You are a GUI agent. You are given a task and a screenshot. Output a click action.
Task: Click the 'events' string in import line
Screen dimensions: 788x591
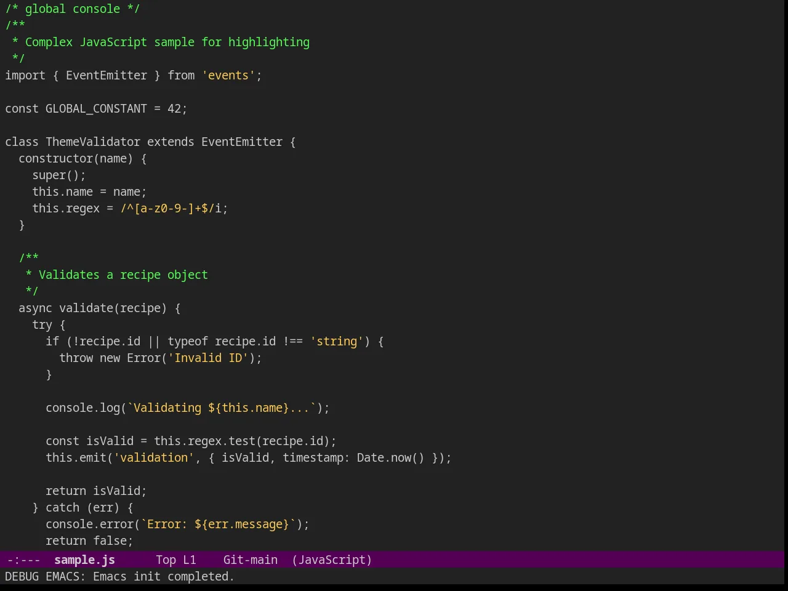228,75
